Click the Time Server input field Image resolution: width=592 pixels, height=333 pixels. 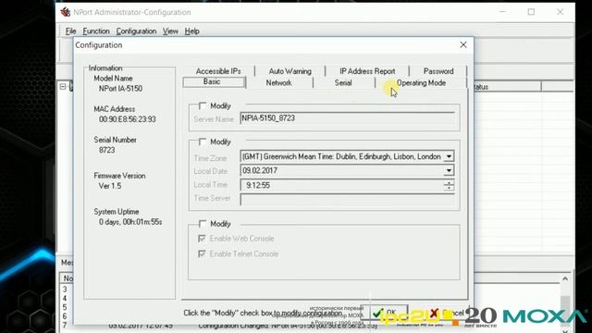[x=347, y=199]
